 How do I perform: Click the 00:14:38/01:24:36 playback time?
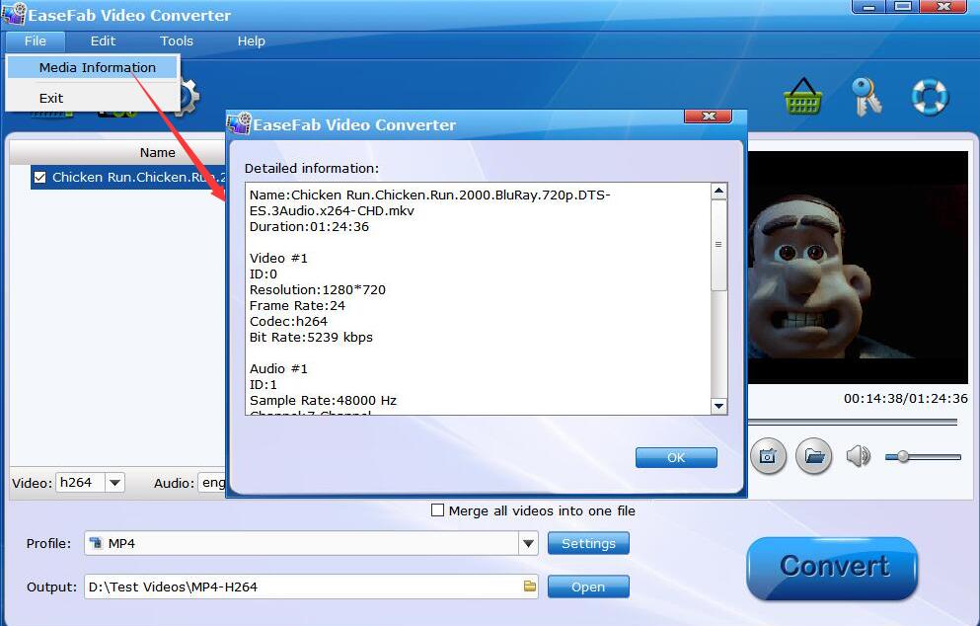[x=906, y=398]
